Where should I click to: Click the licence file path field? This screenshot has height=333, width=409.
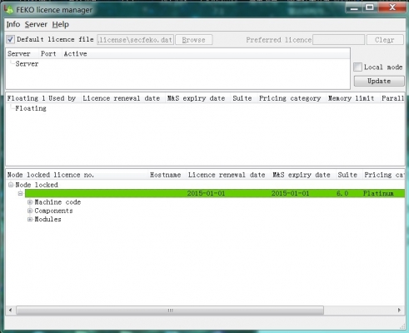pyautogui.click(x=136, y=40)
